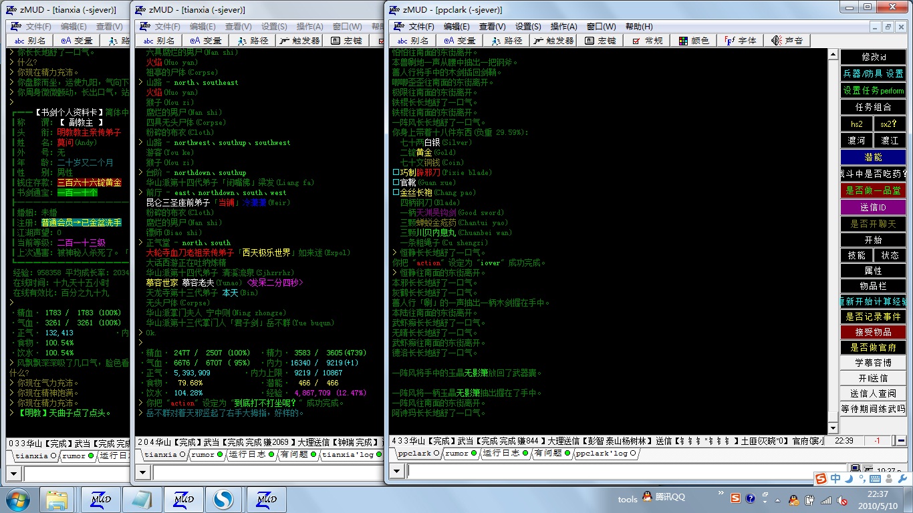This screenshot has height=513, width=913.
Task: Open the zMUD document icon menu in ppclark window
Action: [x=399, y=27]
